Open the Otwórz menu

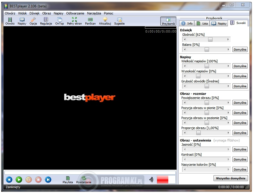[10, 13]
